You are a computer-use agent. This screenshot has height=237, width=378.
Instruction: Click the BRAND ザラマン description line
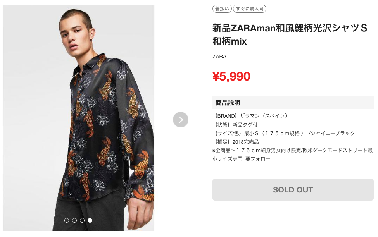click(251, 116)
